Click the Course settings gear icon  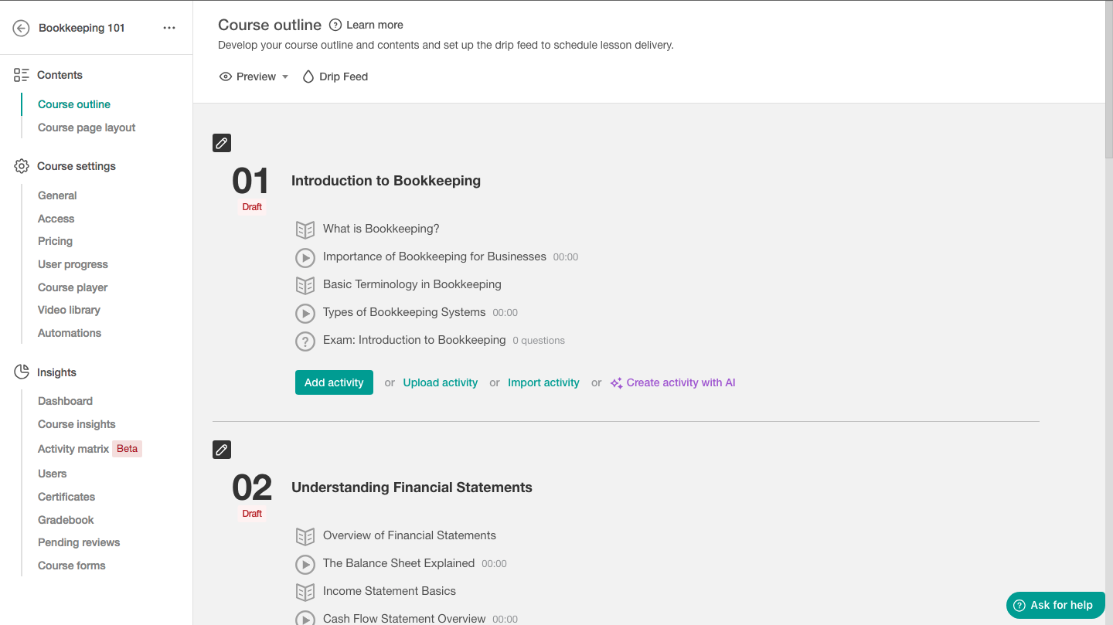tap(22, 165)
